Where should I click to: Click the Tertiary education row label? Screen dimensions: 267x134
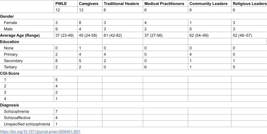click(x=10, y=67)
